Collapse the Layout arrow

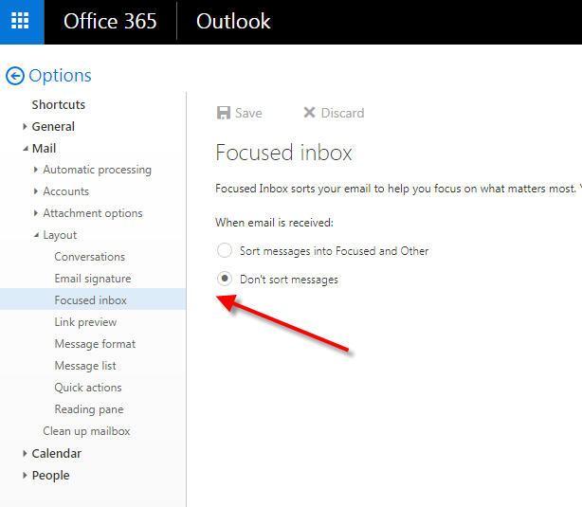click(x=36, y=235)
